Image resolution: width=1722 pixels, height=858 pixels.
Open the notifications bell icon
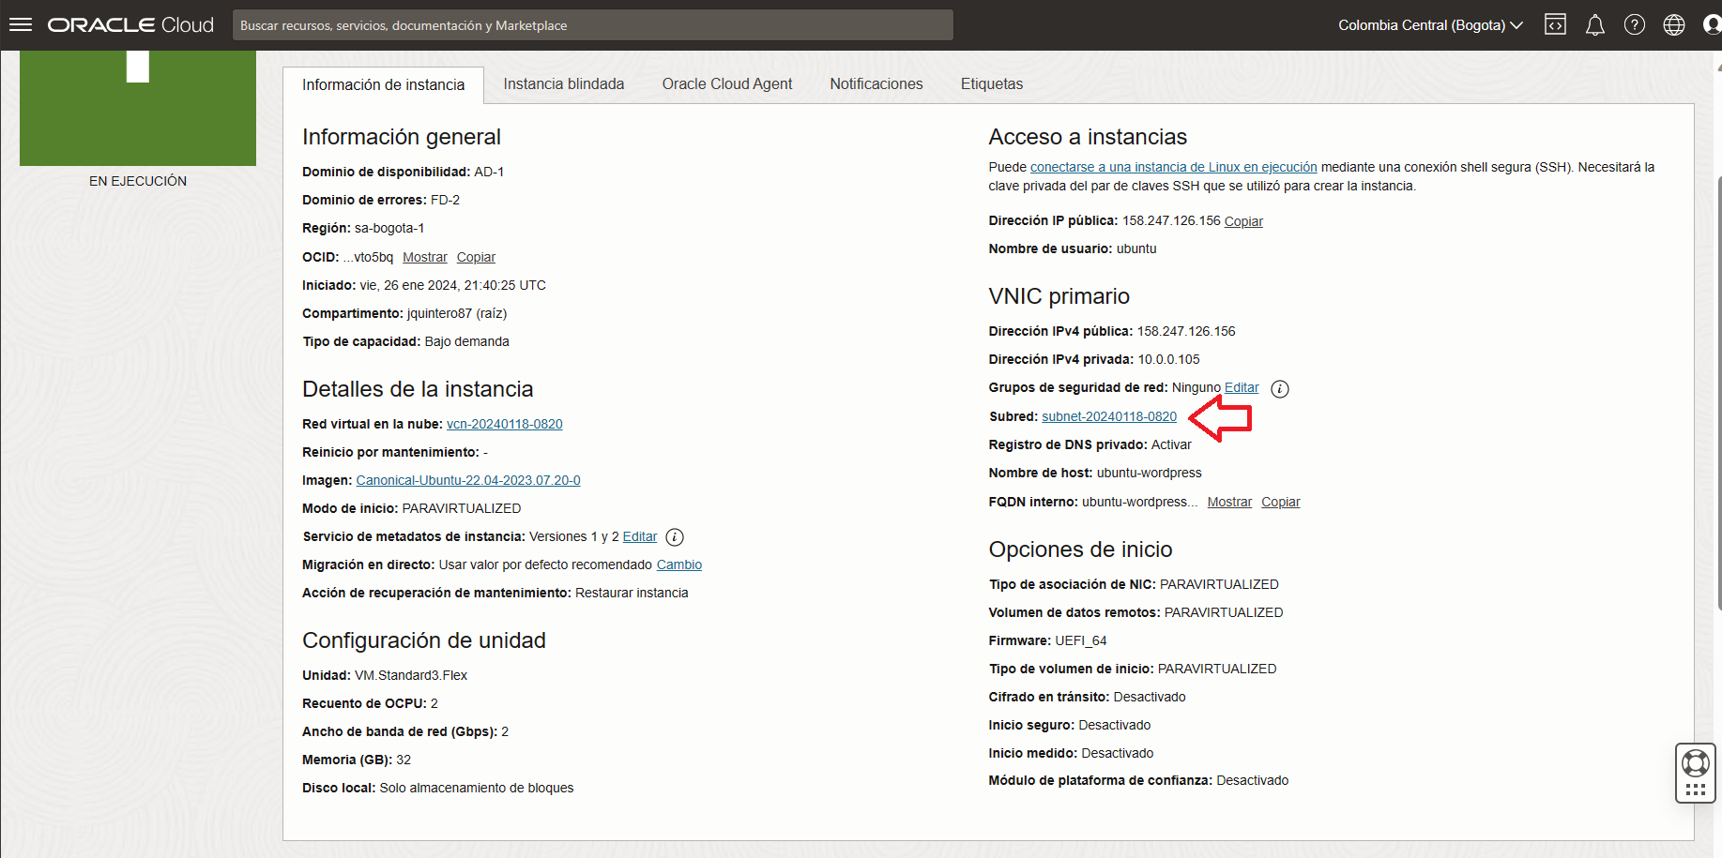click(x=1594, y=25)
